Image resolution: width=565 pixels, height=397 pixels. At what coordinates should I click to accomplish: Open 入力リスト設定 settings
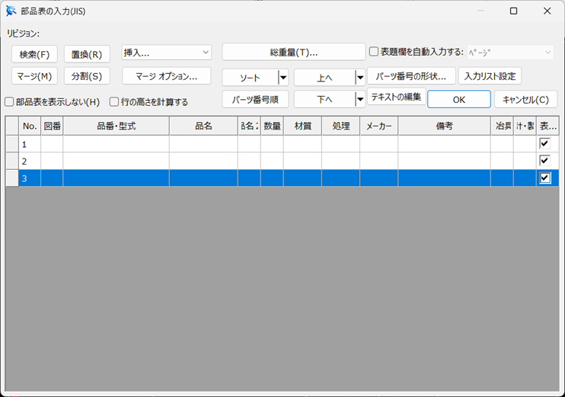click(490, 76)
